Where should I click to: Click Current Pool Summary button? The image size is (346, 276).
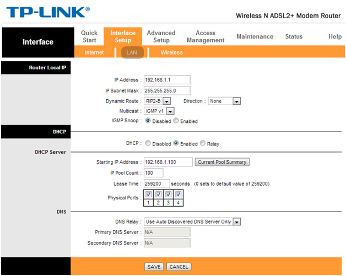point(222,162)
